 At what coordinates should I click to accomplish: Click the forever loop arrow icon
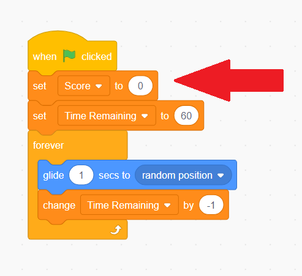116,230
